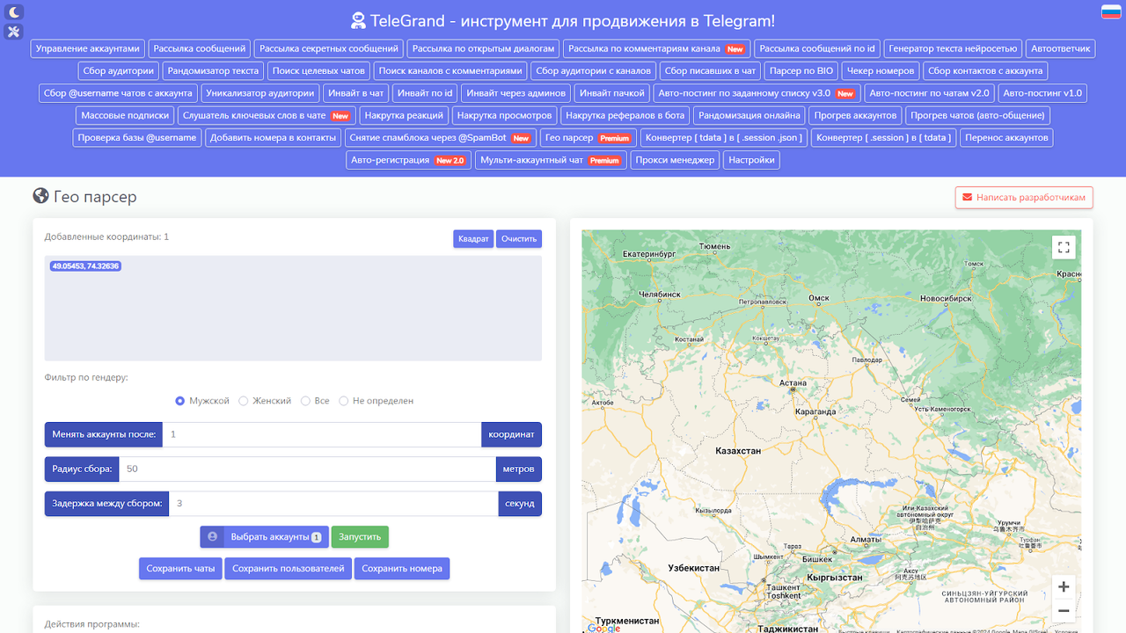This screenshot has height=633, width=1126.
Task: Zoom in the map with the plus icon
Action: tap(1064, 586)
